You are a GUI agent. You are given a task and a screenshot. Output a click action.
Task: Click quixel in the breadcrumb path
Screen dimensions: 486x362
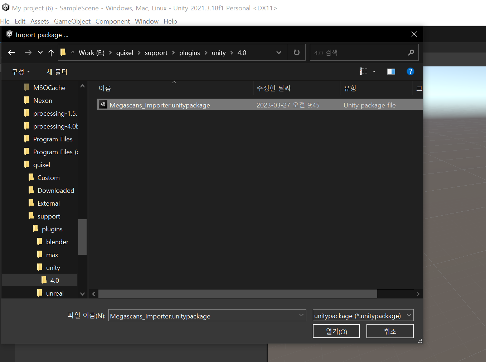point(125,52)
